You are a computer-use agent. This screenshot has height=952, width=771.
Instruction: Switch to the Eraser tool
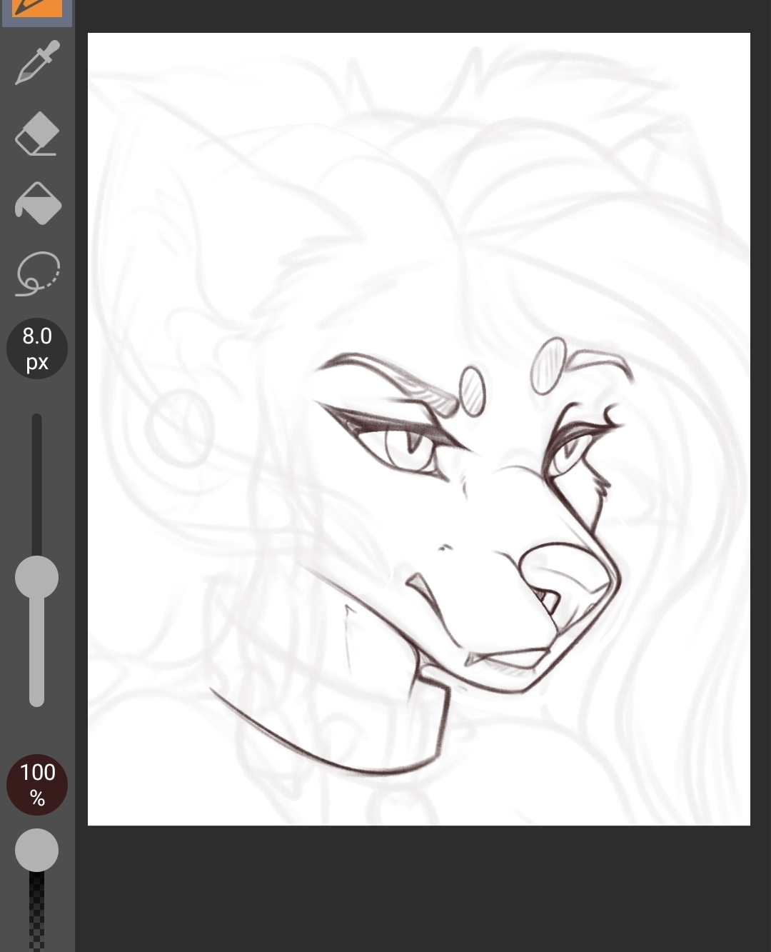coord(37,134)
